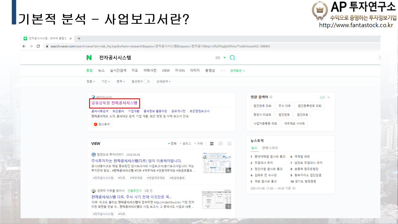This screenshot has height=224, width=398.
Task: Click the help icon next to 연관 검색어
Action: click(271, 97)
